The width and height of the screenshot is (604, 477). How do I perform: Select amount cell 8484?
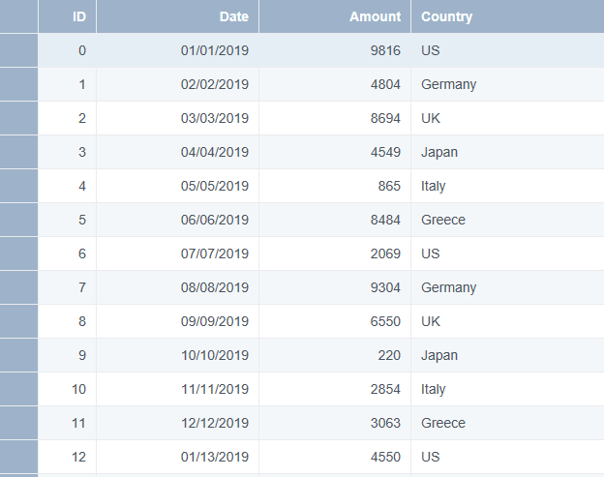(335, 220)
